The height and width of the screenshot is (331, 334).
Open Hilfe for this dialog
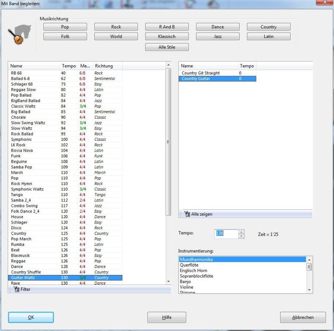[x=167, y=317]
